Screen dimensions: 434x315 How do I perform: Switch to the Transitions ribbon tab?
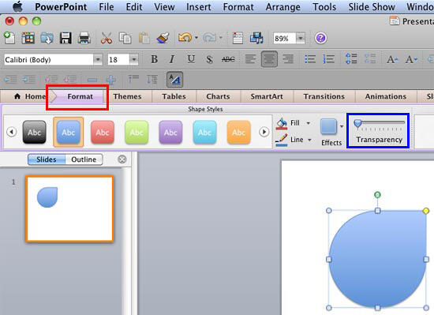(324, 96)
